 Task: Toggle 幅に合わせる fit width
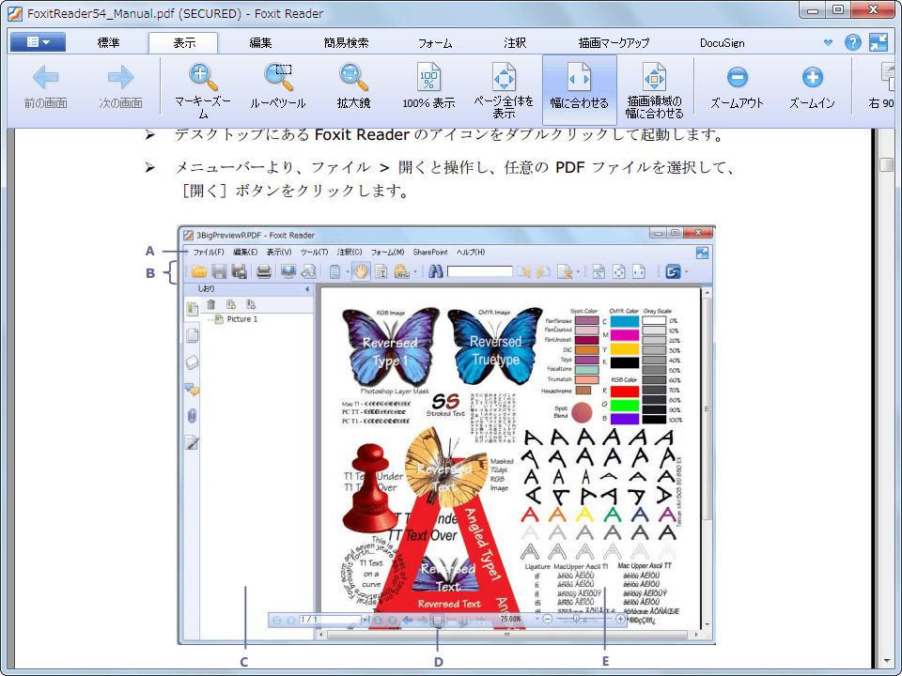[x=580, y=90]
